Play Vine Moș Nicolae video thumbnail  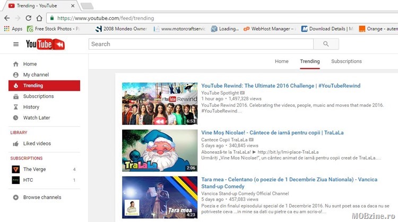click(x=160, y=151)
